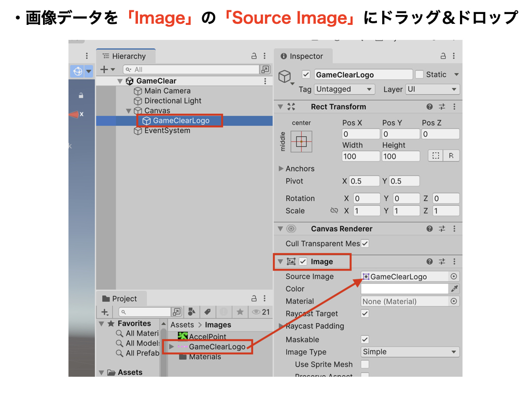Screen dimensions: 531x398
Task: Click the Pos X input field
Action: 360,134
